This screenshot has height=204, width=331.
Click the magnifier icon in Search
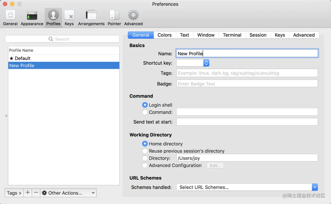click(51, 39)
